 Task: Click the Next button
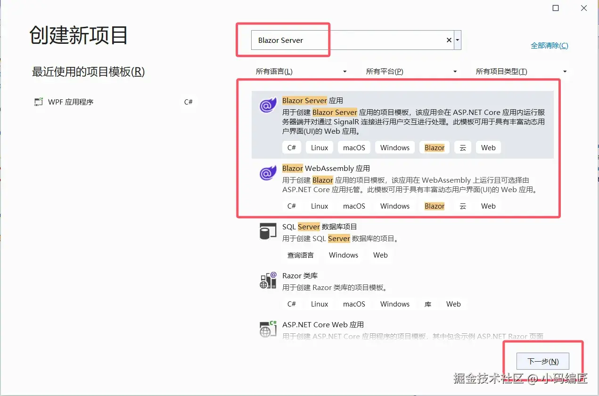(x=543, y=362)
